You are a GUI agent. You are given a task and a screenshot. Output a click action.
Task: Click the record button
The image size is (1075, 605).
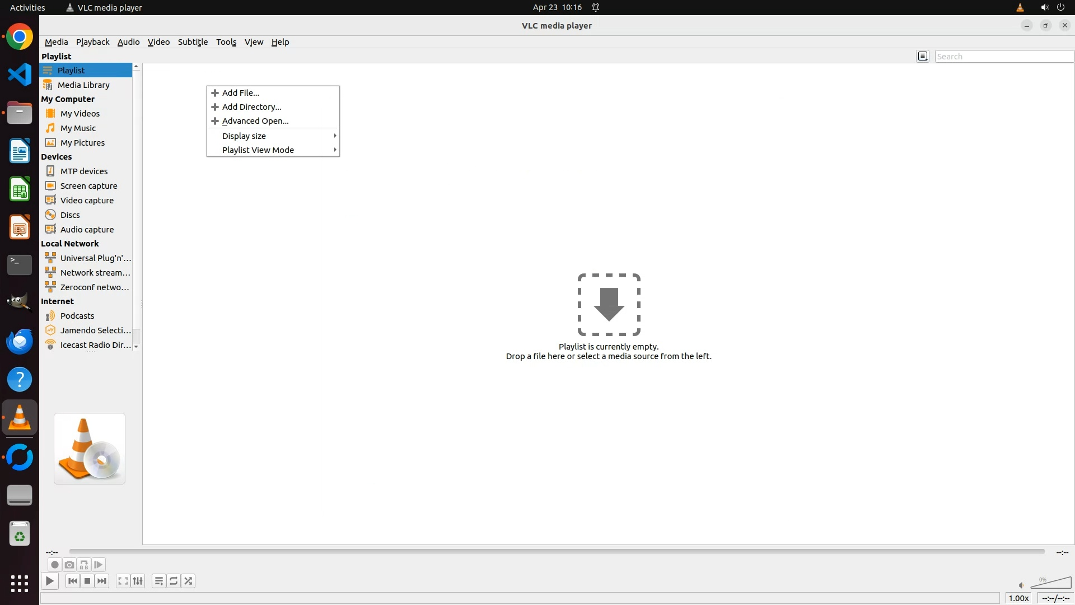pyautogui.click(x=54, y=565)
